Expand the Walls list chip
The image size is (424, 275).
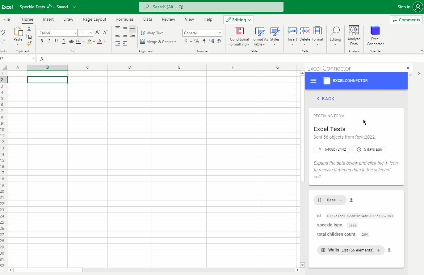[x=351, y=250]
